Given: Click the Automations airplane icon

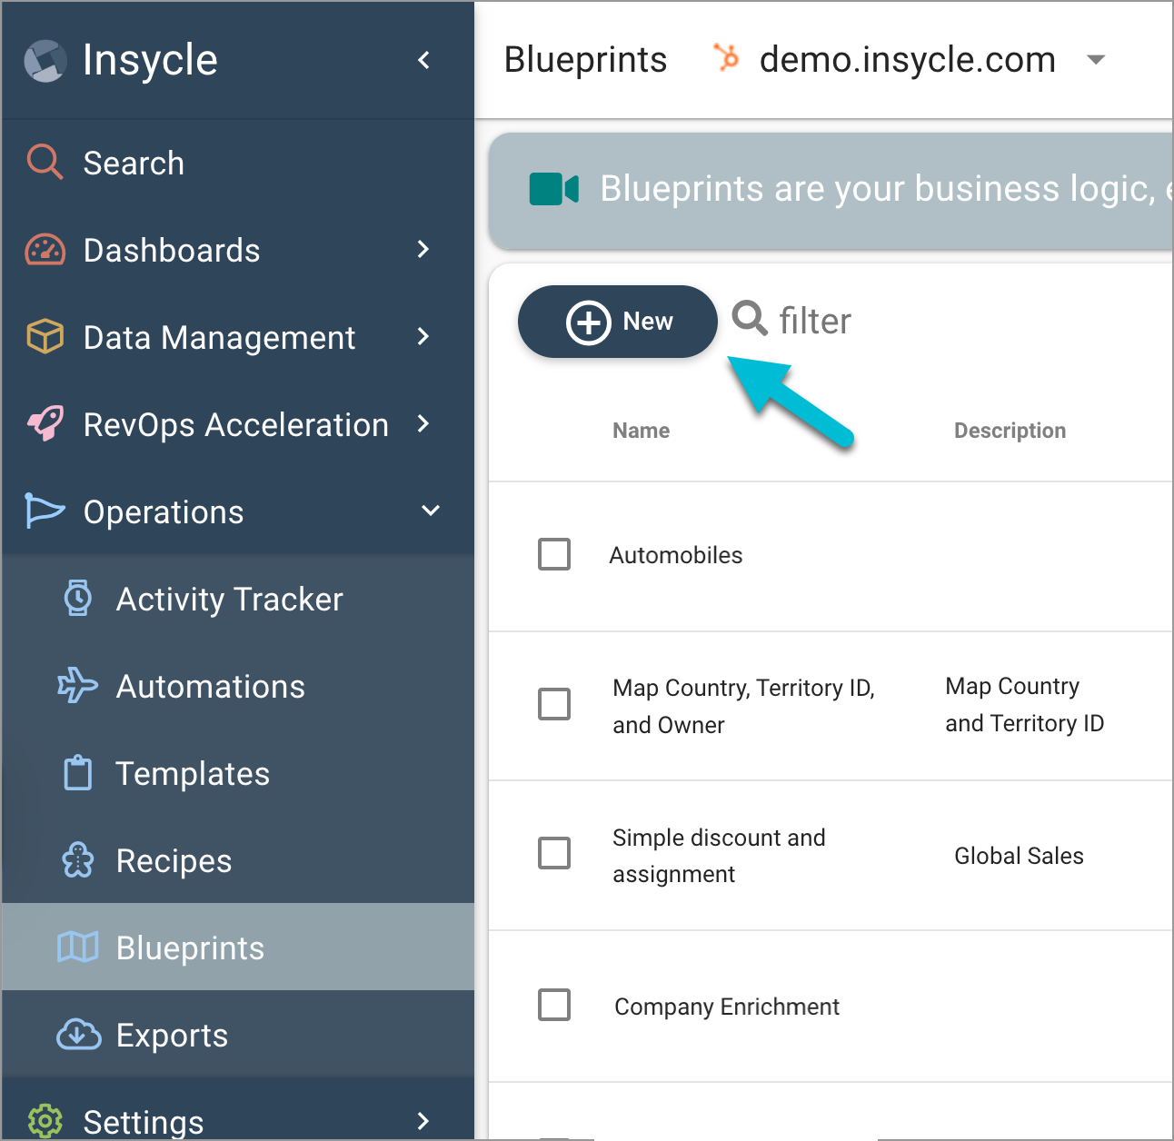Looking at the screenshot, I should click(x=77, y=685).
